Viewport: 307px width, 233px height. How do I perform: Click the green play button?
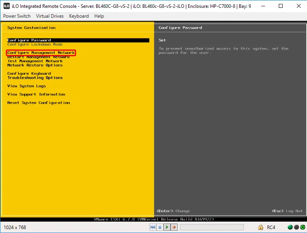(x=167, y=227)
